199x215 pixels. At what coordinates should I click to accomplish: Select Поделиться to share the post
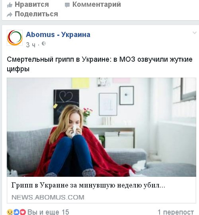[36, 14]
